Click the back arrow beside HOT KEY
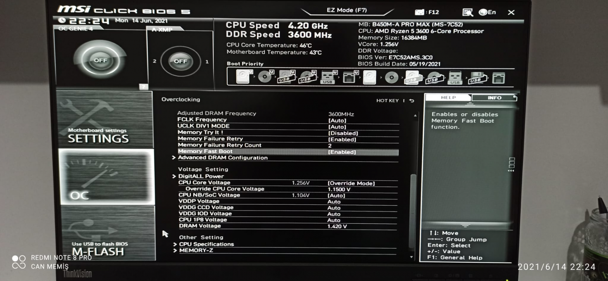 [412, 100]
